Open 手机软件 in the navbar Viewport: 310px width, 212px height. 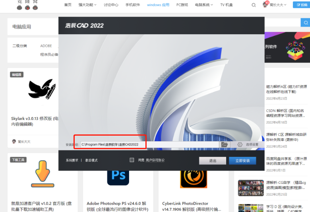click(133, 5)
